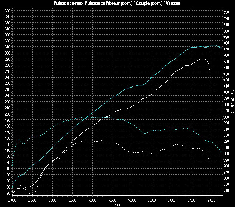The width and height of the screenshot is (235, 207).
Task: Click the 4,500 RPM axis tick label
Action: [113, 200]
